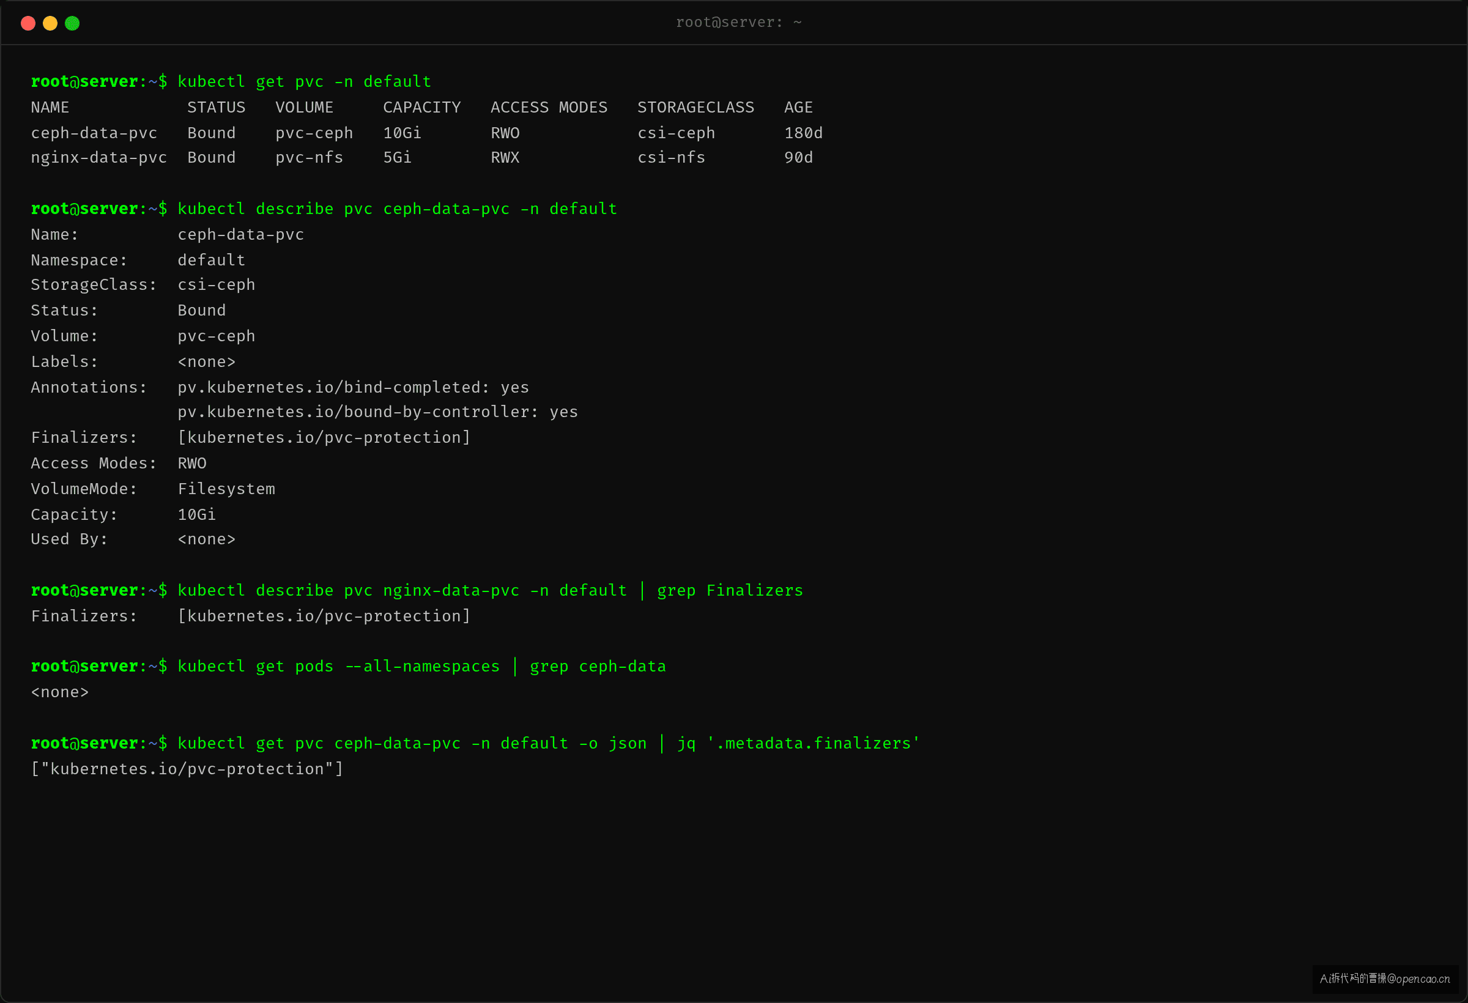The width and height of the screenshot is (1468, 1003).
Task: Click storageclass 'csi-ceph' in the table row
Action: pos(676,133)
